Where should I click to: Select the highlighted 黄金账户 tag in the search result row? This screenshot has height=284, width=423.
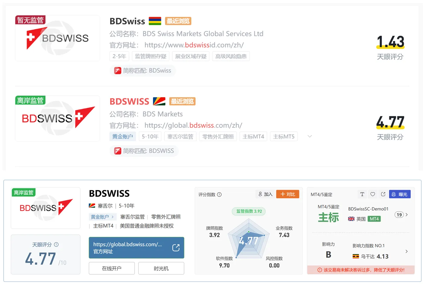123,136
